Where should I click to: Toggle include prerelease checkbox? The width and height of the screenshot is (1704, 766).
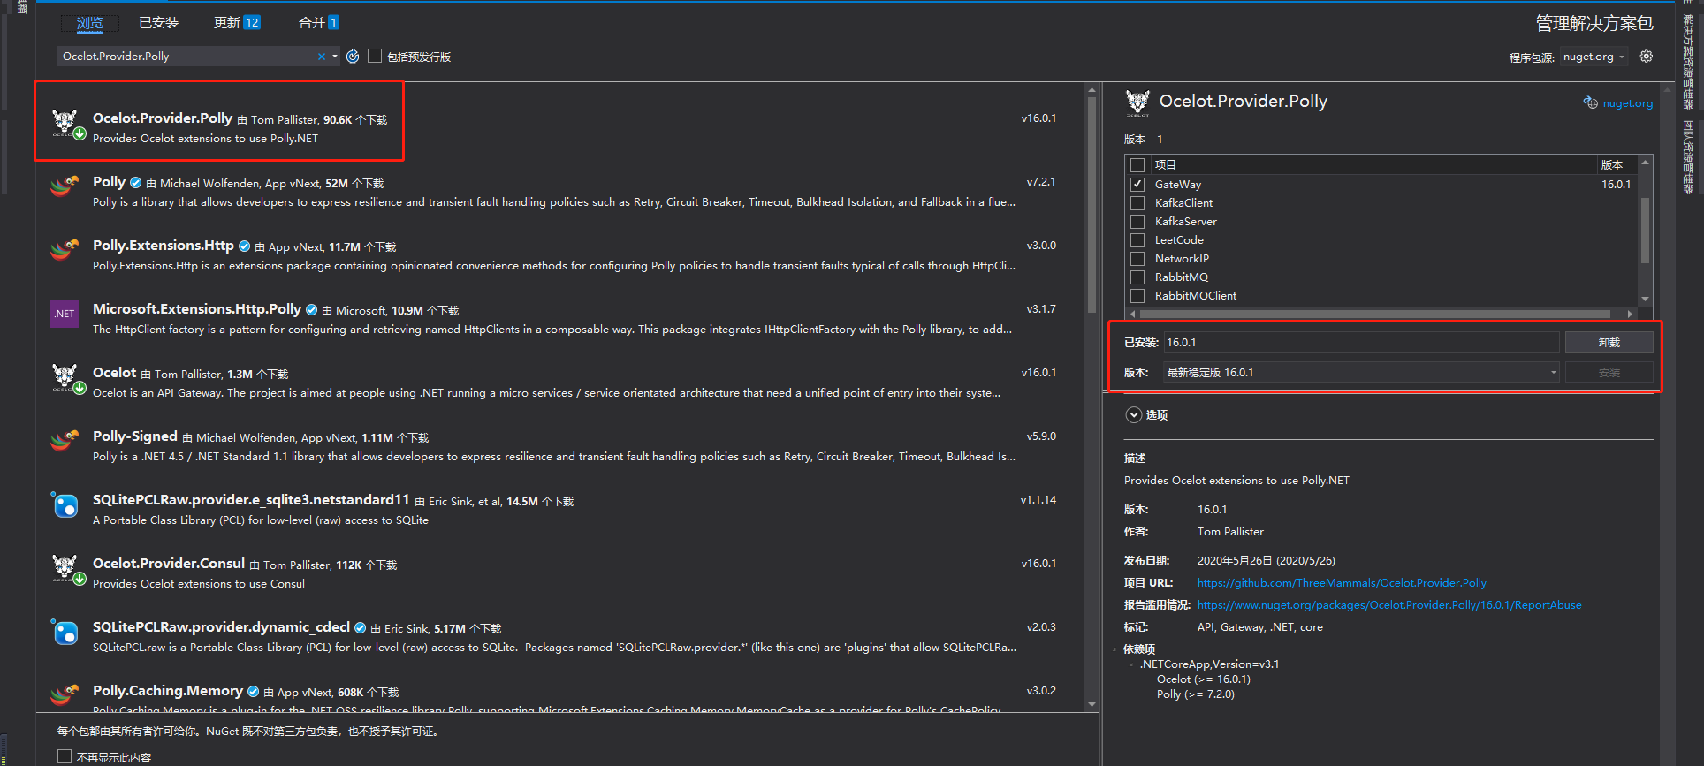click(x=375, y=56)
